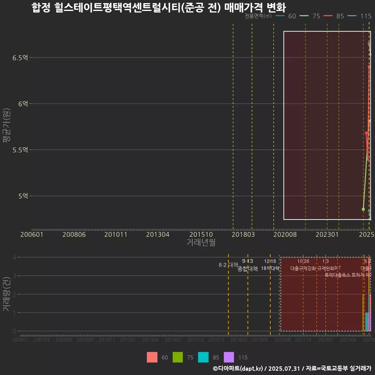The image size is (375, 375).
Task: Click the 60㎡ line legend entry at top
Action: (x=286, y=16)
